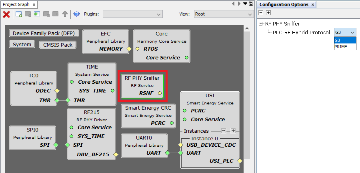Click minus icon to remove USI instance

click(x=224, y=131)
